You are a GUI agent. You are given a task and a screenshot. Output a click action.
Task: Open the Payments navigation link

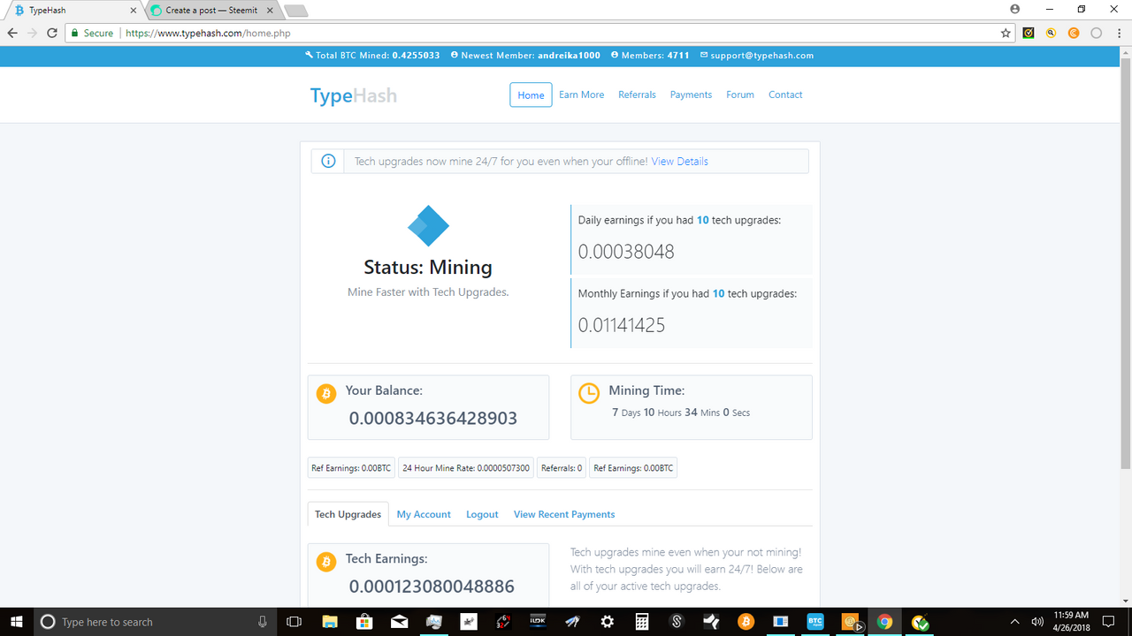[691, 95]
